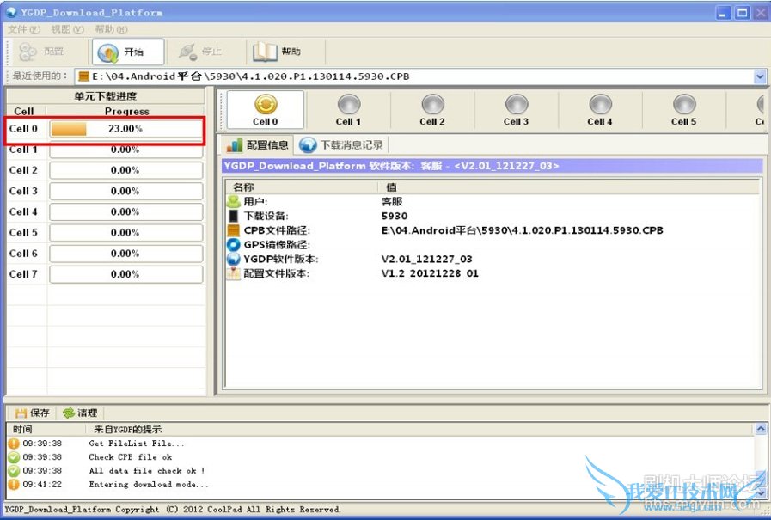Screen dimensions: 771x520
Task: Select the Cell 2 station icon
Action: (x=432, y=110)
